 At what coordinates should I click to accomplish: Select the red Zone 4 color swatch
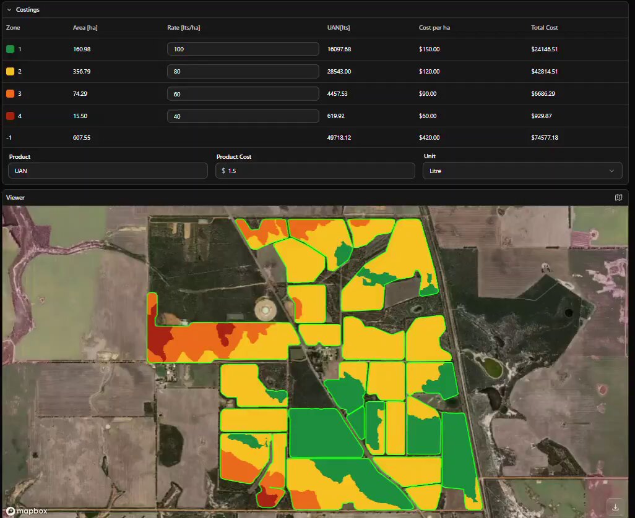[11, 116]
